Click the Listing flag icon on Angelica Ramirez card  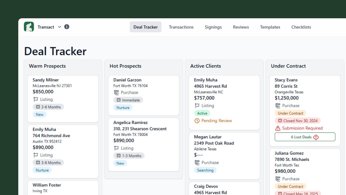click(x=116, y=148)
